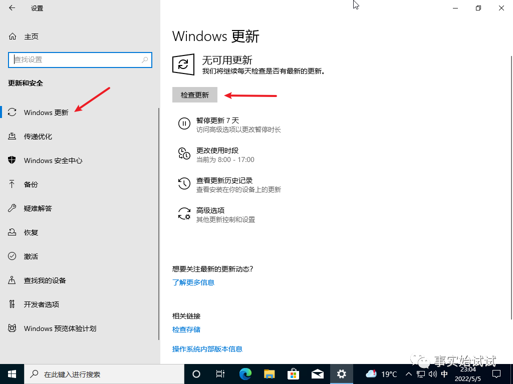Open 查看更新历史记录 option
Image resolution: width=513 pixels, height=384 pixels.
(229, 185)
